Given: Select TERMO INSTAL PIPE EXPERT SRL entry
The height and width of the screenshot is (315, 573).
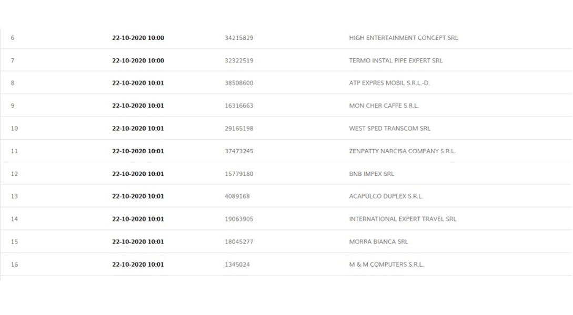Looking at the screenshot, I should pos(396,60).
